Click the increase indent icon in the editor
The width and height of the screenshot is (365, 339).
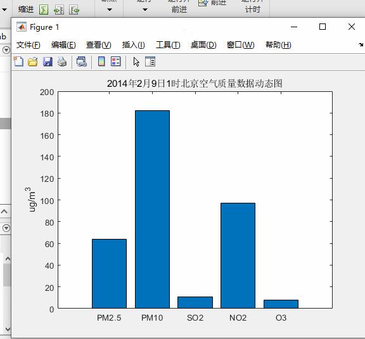pyautogui.click(x=59, y=10)
